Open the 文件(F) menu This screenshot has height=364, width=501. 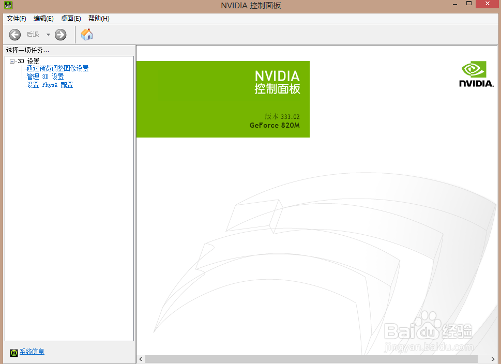click(17, 19)
